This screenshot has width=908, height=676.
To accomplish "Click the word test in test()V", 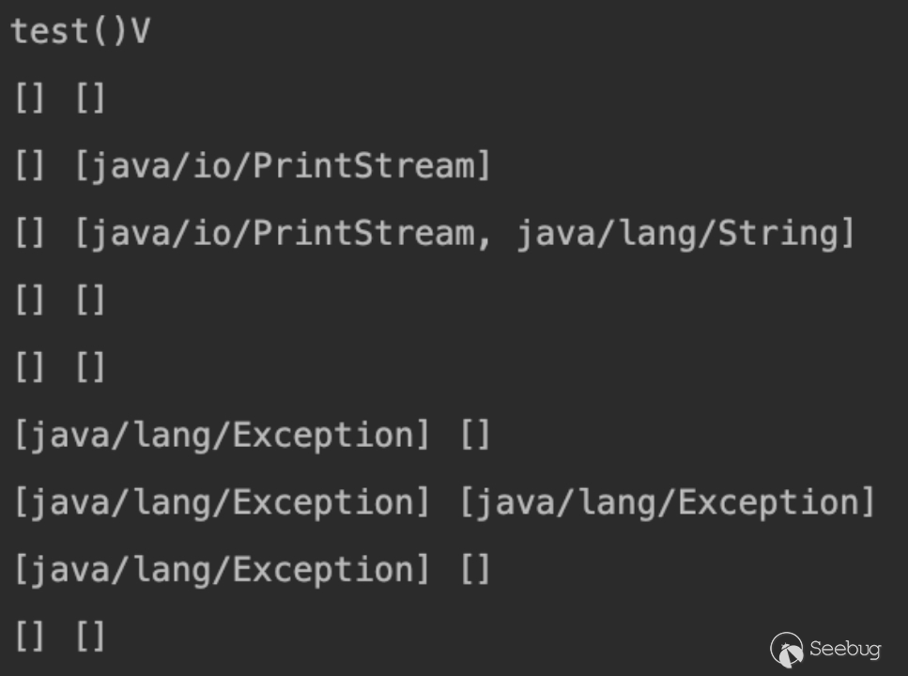I will point(47,32).
